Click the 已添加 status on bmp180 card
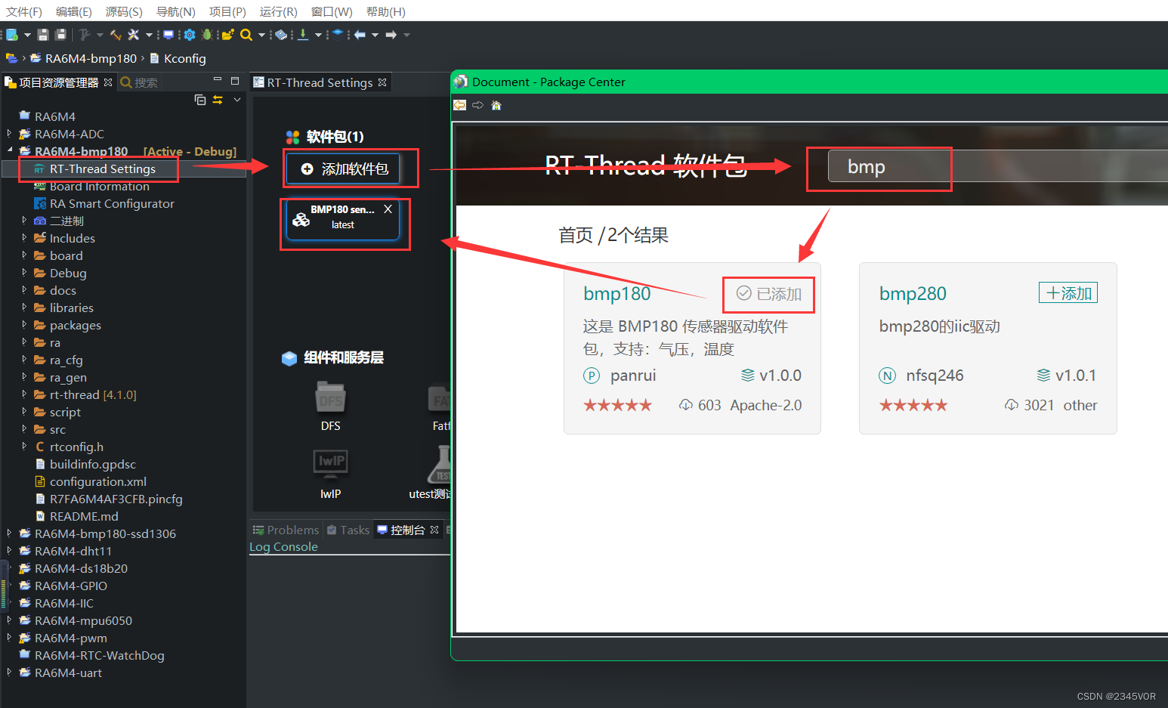The image size is (1168, 708). (769, 293)
